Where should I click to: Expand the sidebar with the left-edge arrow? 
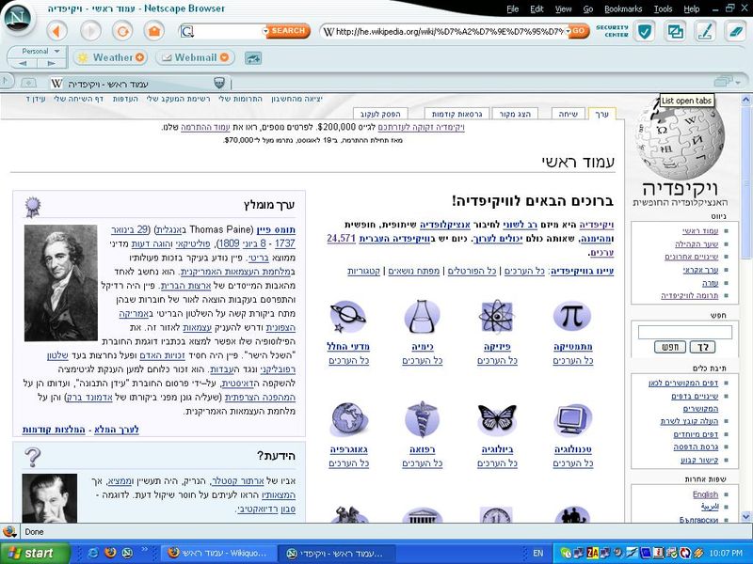point(6,81)
